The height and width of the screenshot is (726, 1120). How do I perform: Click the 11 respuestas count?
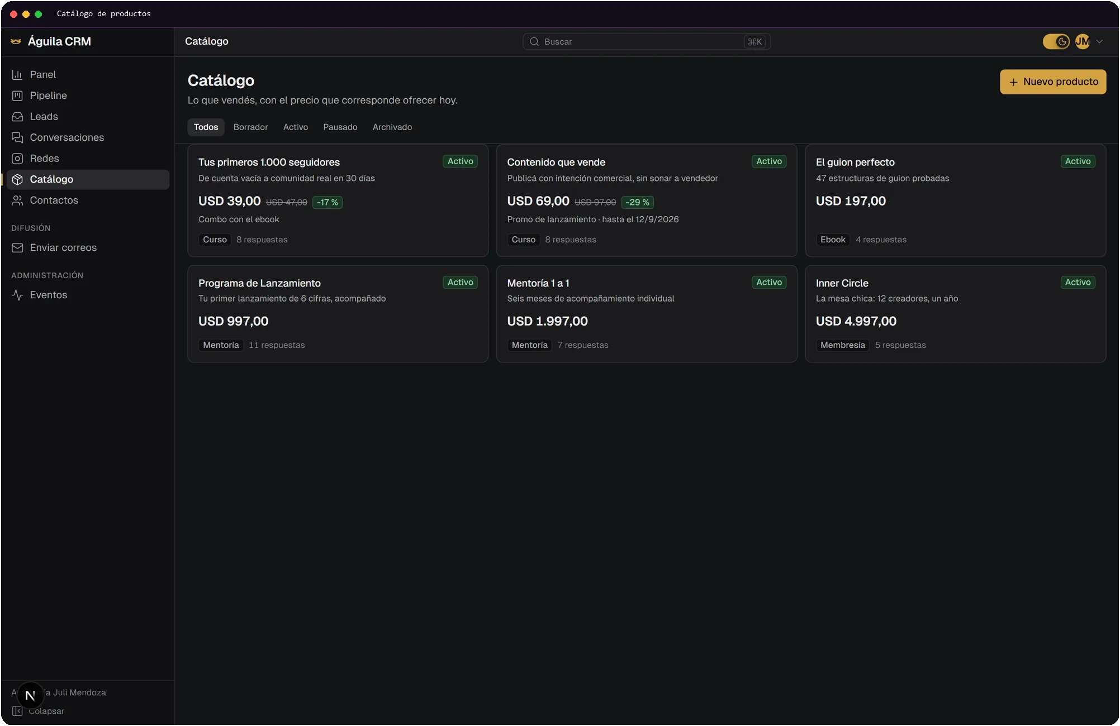(x=277, y=345)
